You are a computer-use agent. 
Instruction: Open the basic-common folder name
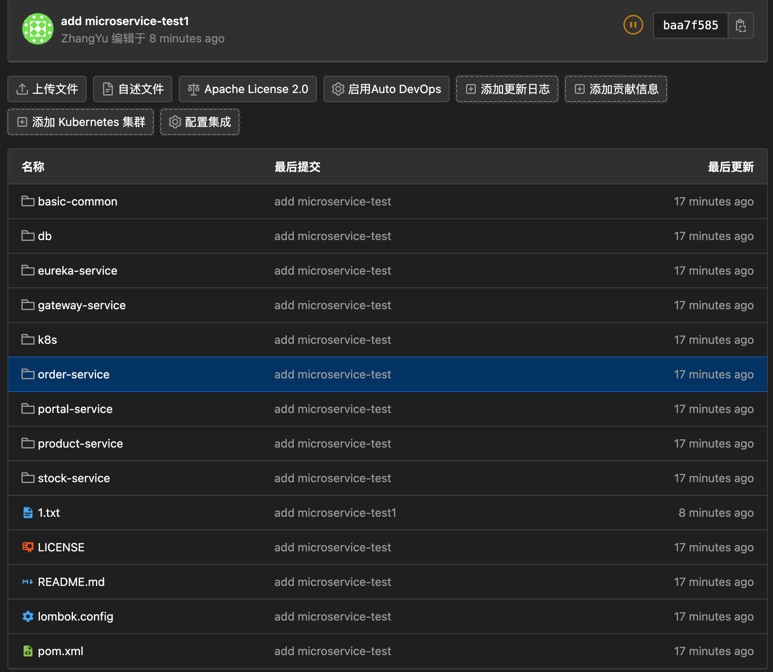click(x=77, y=201)
